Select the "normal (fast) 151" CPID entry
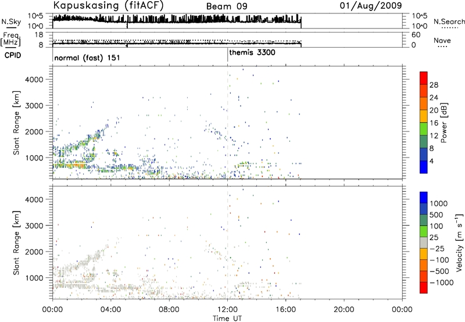 click(87, 58)
